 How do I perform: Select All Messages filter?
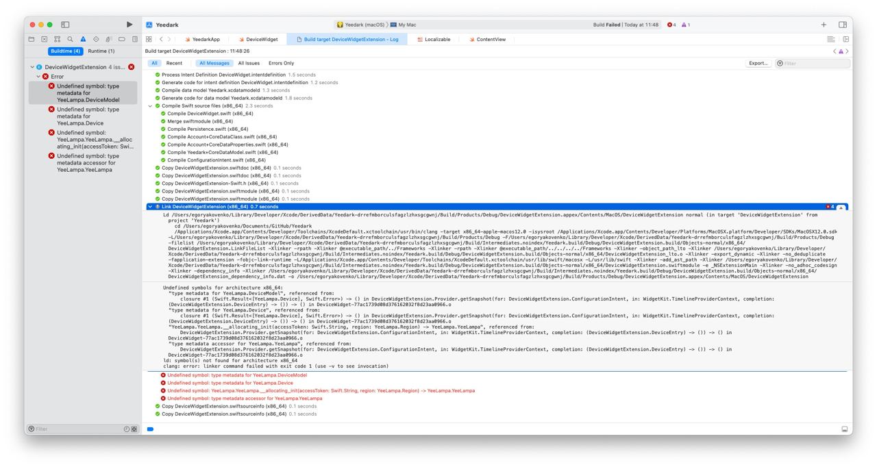coord(214,63)
